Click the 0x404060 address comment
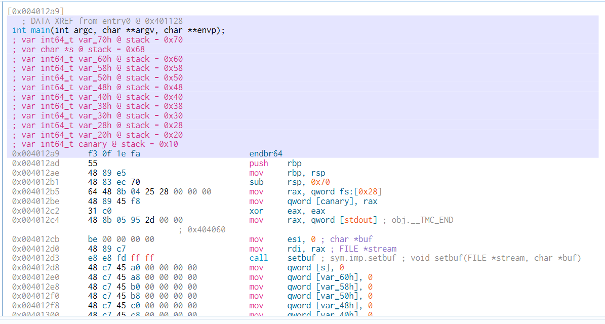Image resolution: width=605 pixels, height=324 pixels. pos(206,230)
